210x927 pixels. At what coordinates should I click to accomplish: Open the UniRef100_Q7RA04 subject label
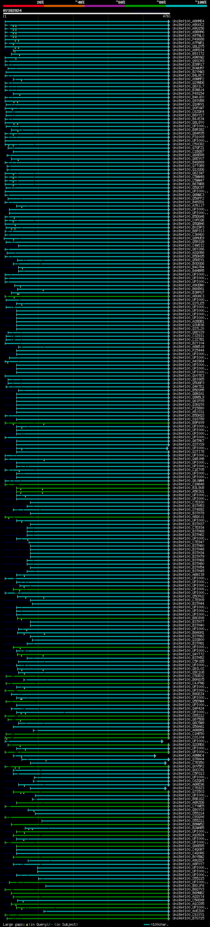pyautogui.click(x=188, y=759)
